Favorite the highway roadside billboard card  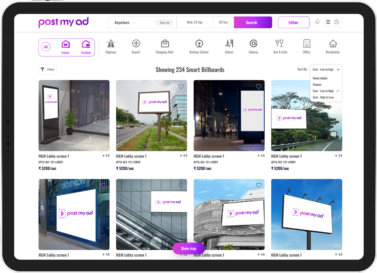(x=181, y=86)
